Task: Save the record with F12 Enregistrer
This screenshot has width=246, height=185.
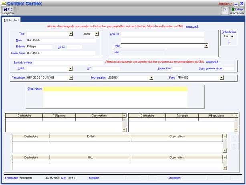Action: tap(8, 11)
